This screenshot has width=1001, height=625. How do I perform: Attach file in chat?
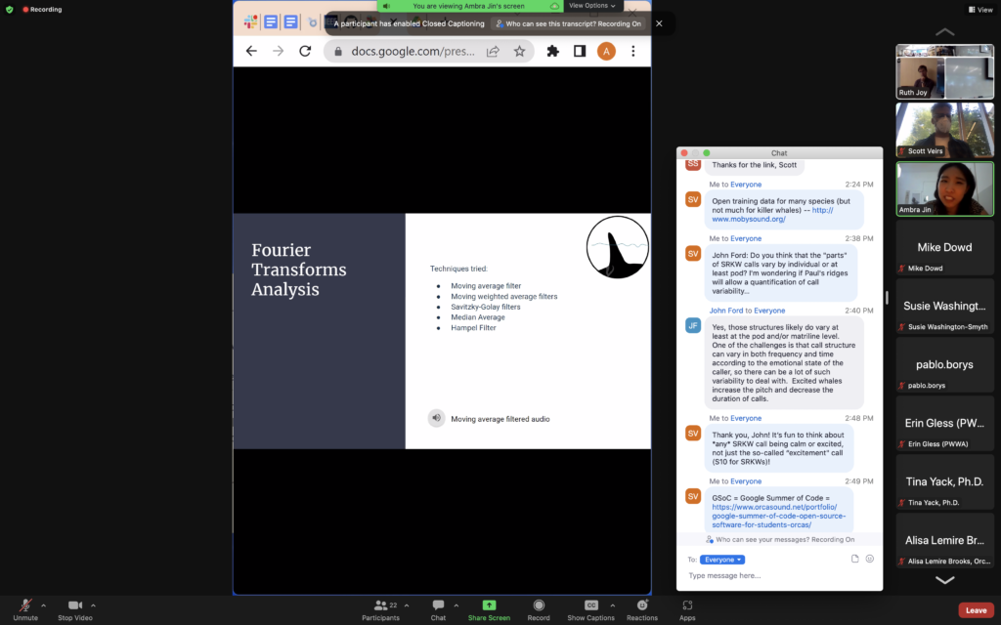click(854, 559)
